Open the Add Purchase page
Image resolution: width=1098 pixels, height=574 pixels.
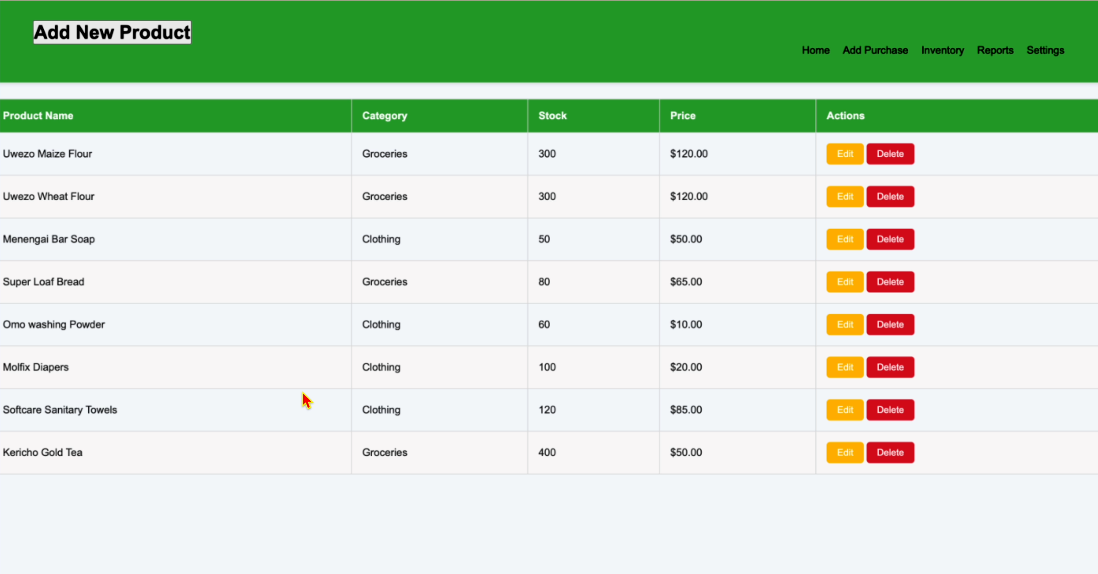875,50
